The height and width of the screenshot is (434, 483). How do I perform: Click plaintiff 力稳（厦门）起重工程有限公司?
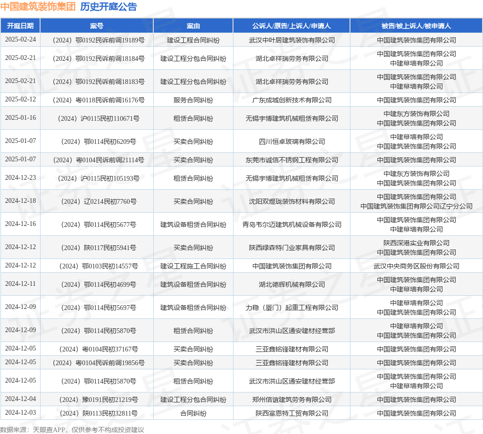pos(291,308)
